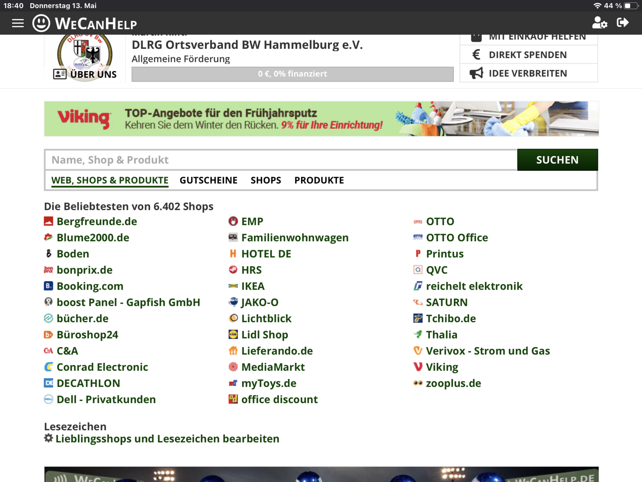
Task: Tap the 18:40 clock in status bar
Action: click(x=14, y=6)
